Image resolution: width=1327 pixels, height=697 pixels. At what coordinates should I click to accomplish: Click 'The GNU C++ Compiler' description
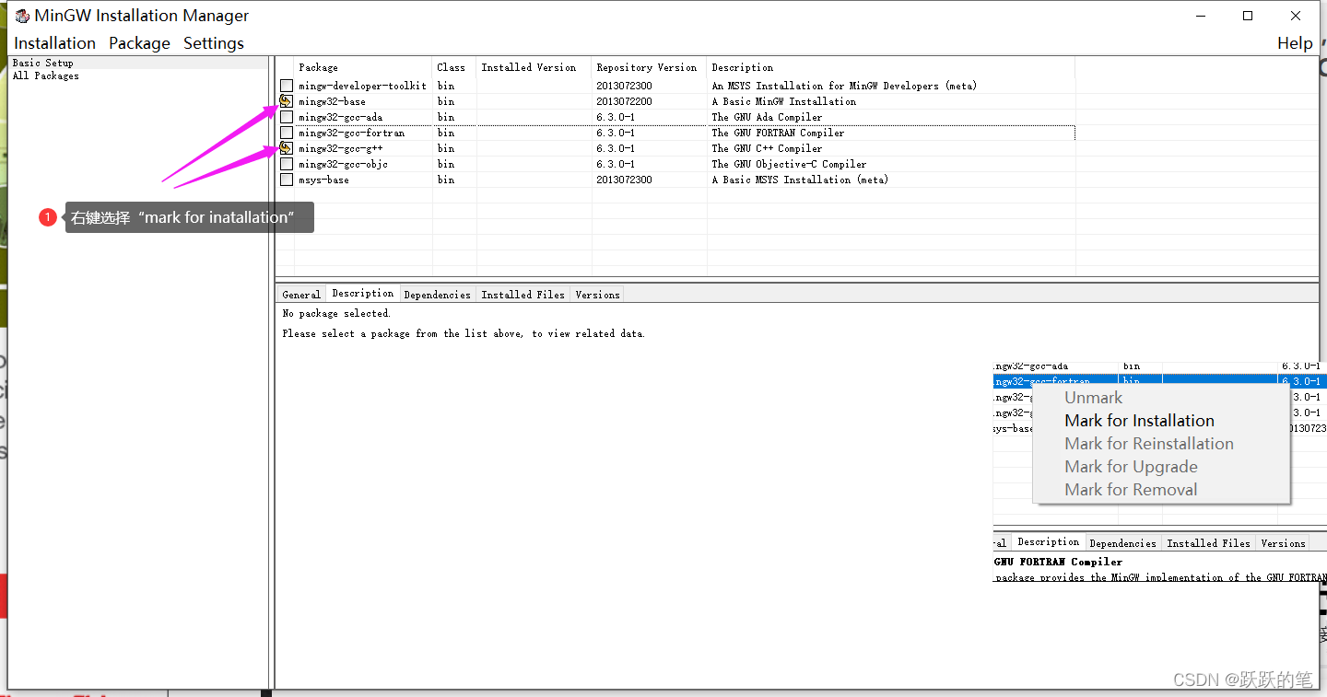coord(767,148)
